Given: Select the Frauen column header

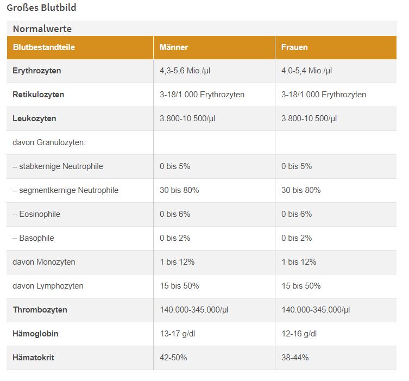Looking at the screenshot, I should coord(294,47).
